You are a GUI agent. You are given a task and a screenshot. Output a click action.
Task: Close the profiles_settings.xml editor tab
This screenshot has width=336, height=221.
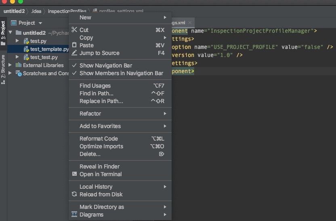click(190, 23)
